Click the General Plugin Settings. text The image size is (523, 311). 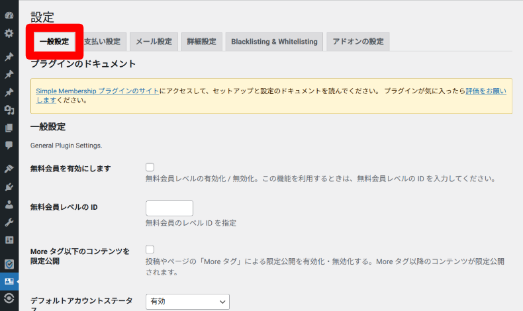66,146
